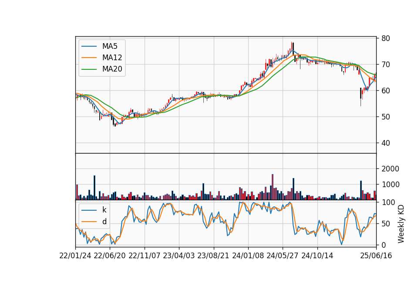Click the 25/06/16 date tick label

[376, 256]
